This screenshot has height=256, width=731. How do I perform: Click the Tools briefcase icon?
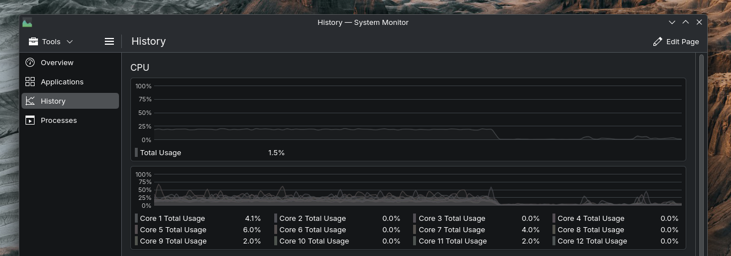pyautogui.click(x=33, y=42)
